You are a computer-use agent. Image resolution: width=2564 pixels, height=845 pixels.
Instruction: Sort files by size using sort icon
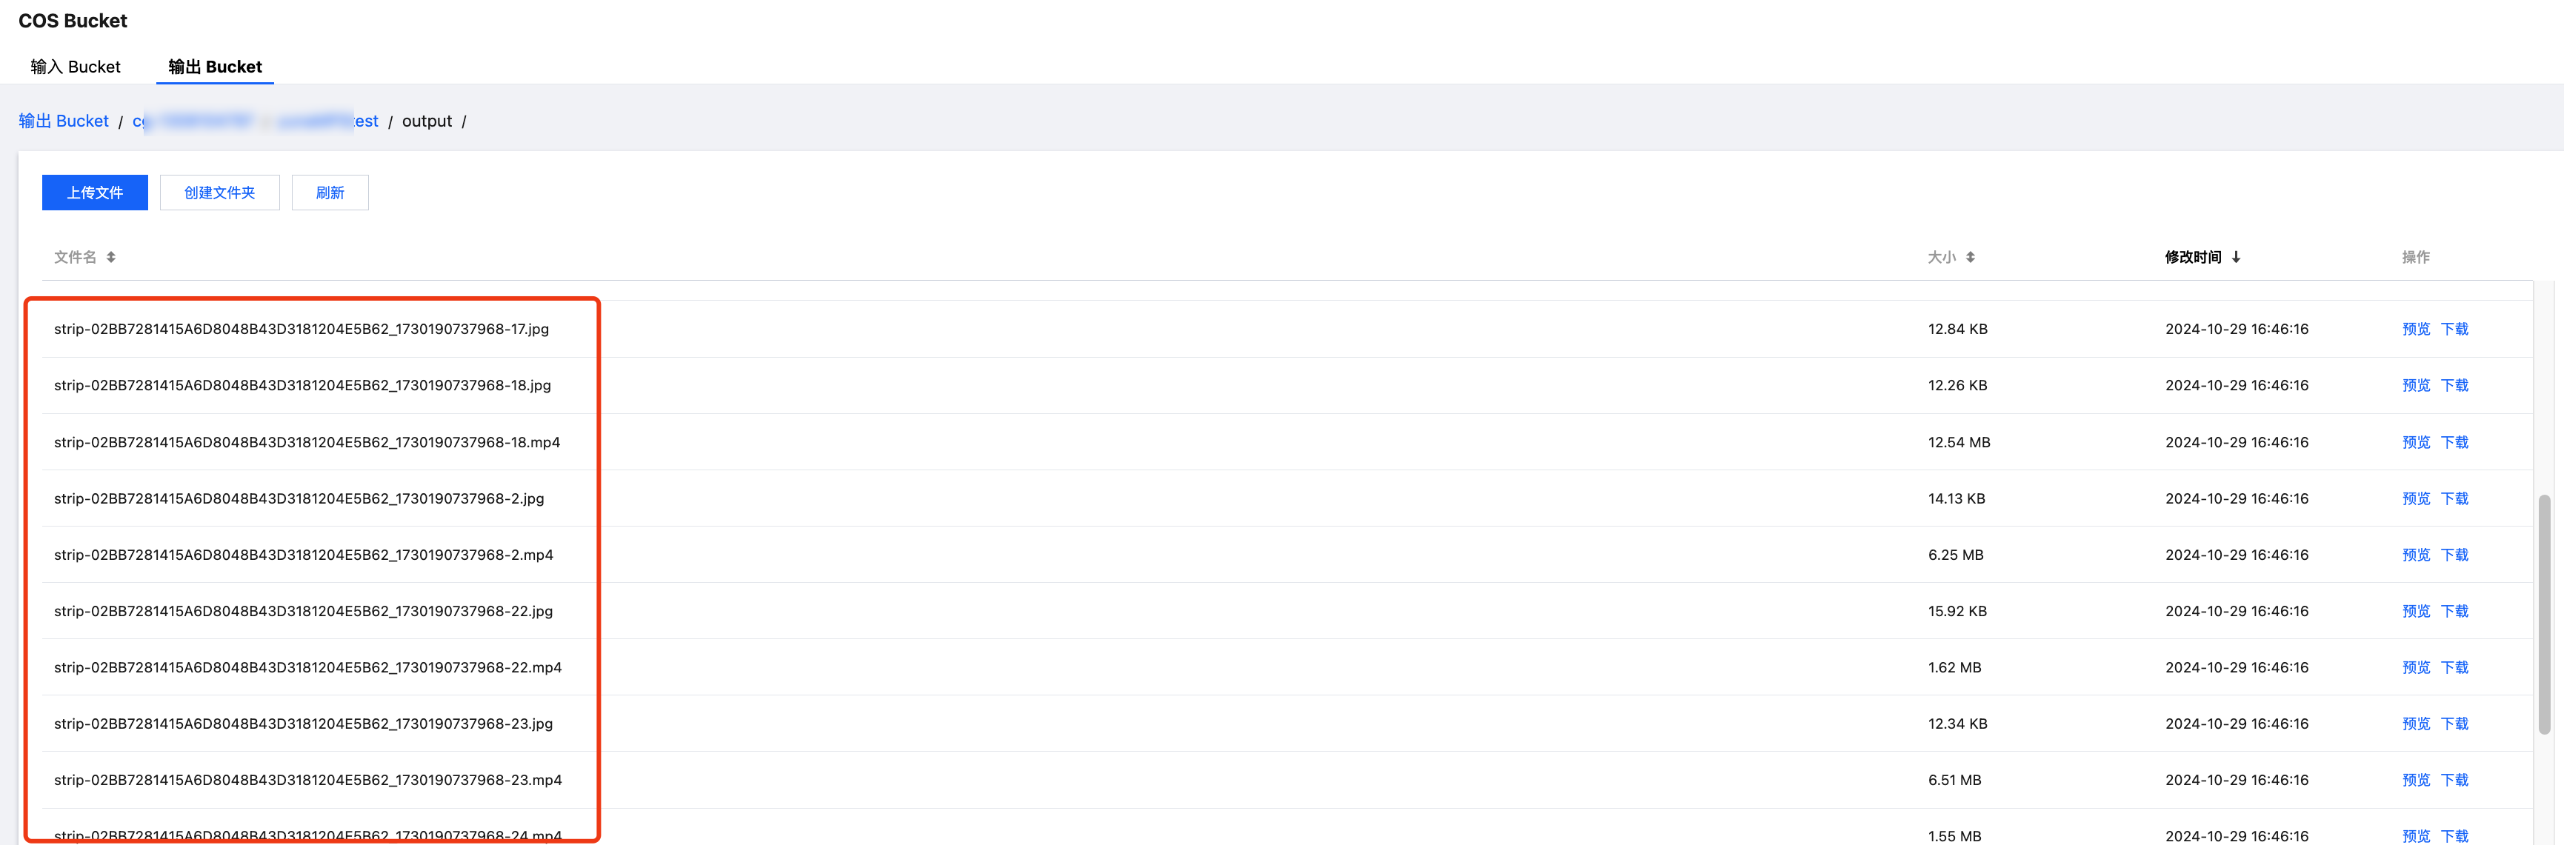1970,257
